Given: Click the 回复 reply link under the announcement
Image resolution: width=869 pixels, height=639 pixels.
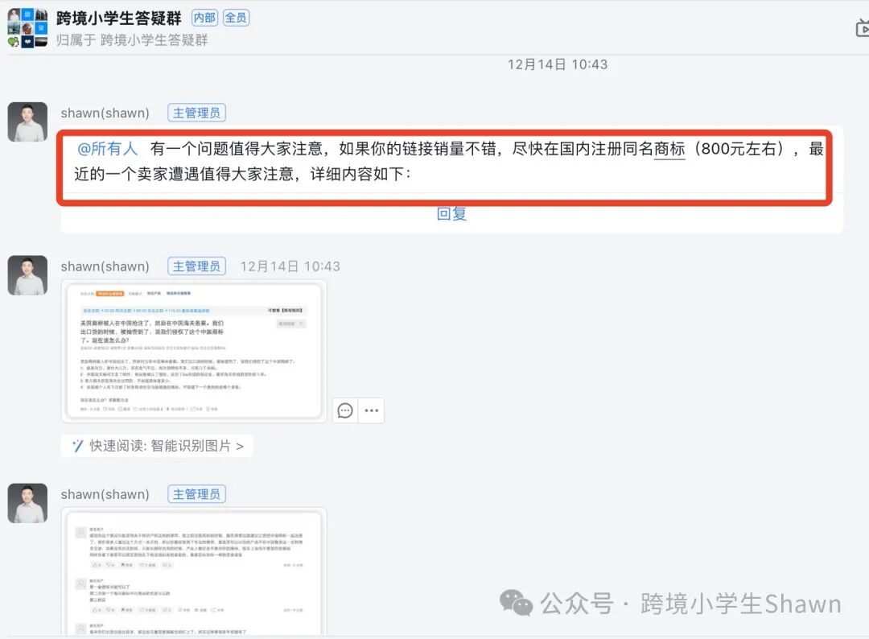Looking at the screenshot, I should (451, 213).
